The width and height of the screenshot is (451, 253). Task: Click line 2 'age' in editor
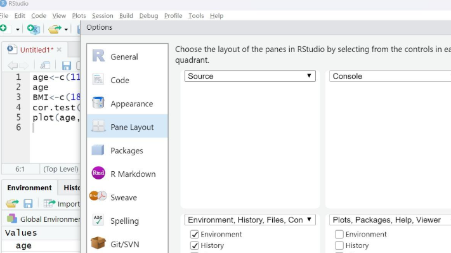[40, 88]
